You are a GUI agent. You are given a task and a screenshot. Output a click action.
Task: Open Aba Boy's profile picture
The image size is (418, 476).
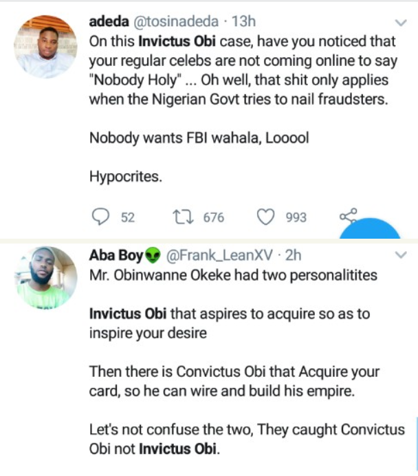[x=45, y=278]
